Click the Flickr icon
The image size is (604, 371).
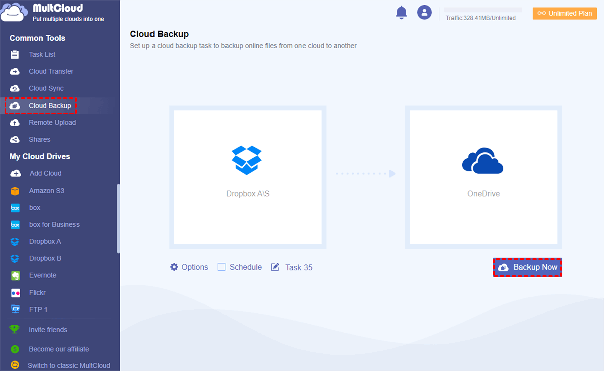[x=15, y=293]
